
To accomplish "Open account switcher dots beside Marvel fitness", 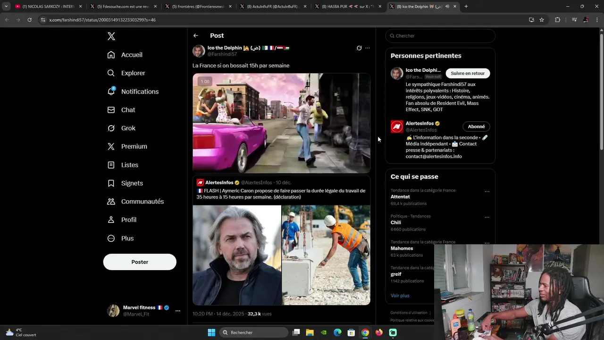I will pyautogui.click(x=177, y=311).
